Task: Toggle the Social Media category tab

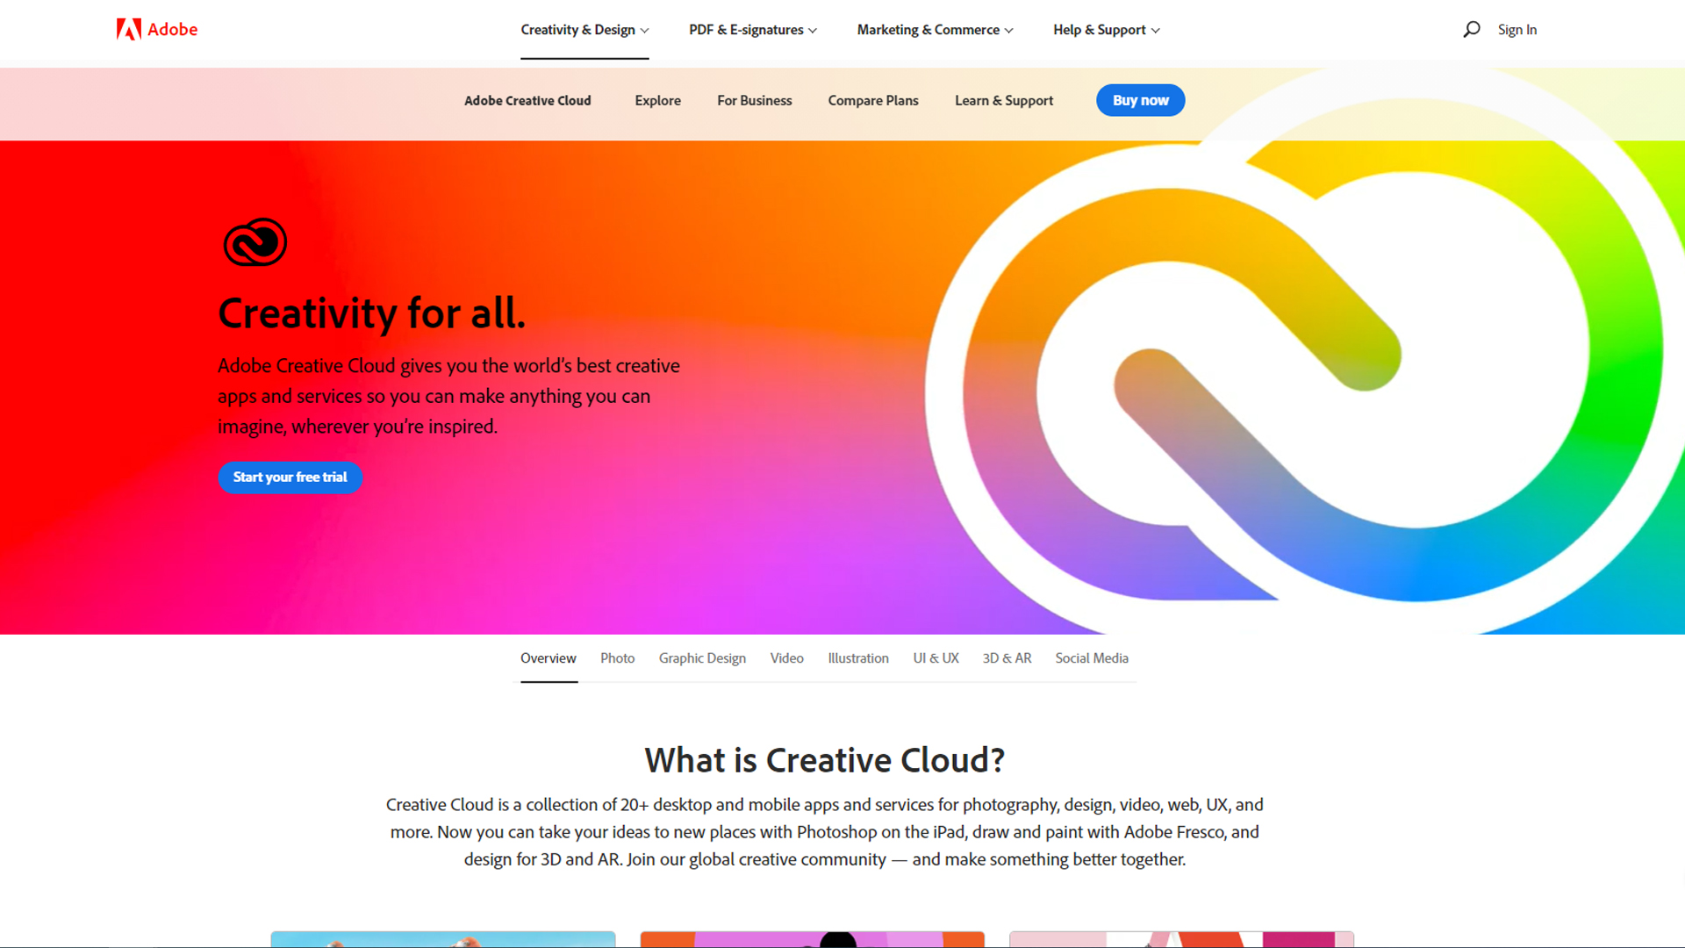Action: pos(1092,657)
